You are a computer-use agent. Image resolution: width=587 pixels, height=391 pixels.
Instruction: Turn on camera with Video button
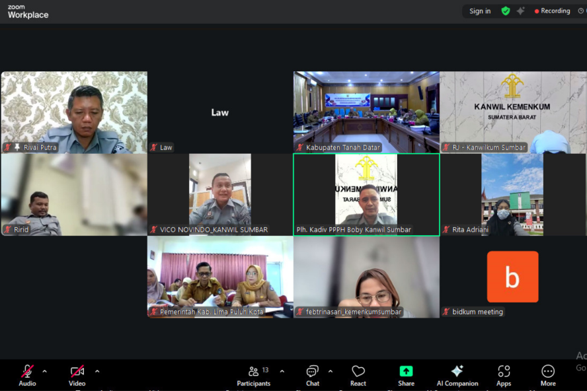tap(77, 374)
